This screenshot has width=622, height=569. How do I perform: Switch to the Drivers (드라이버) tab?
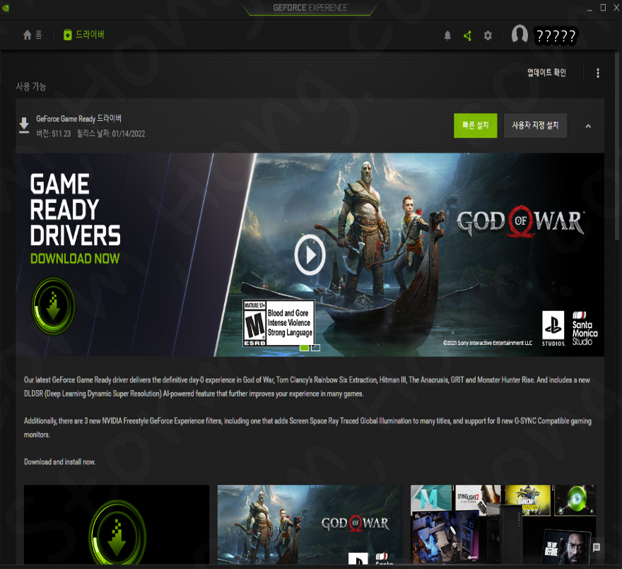[83, 35]
